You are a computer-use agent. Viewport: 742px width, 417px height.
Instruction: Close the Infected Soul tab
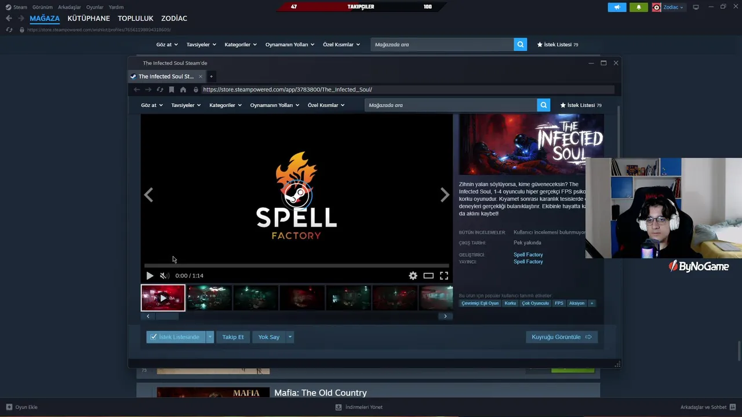pyautogui.click(x=201, y=76)
